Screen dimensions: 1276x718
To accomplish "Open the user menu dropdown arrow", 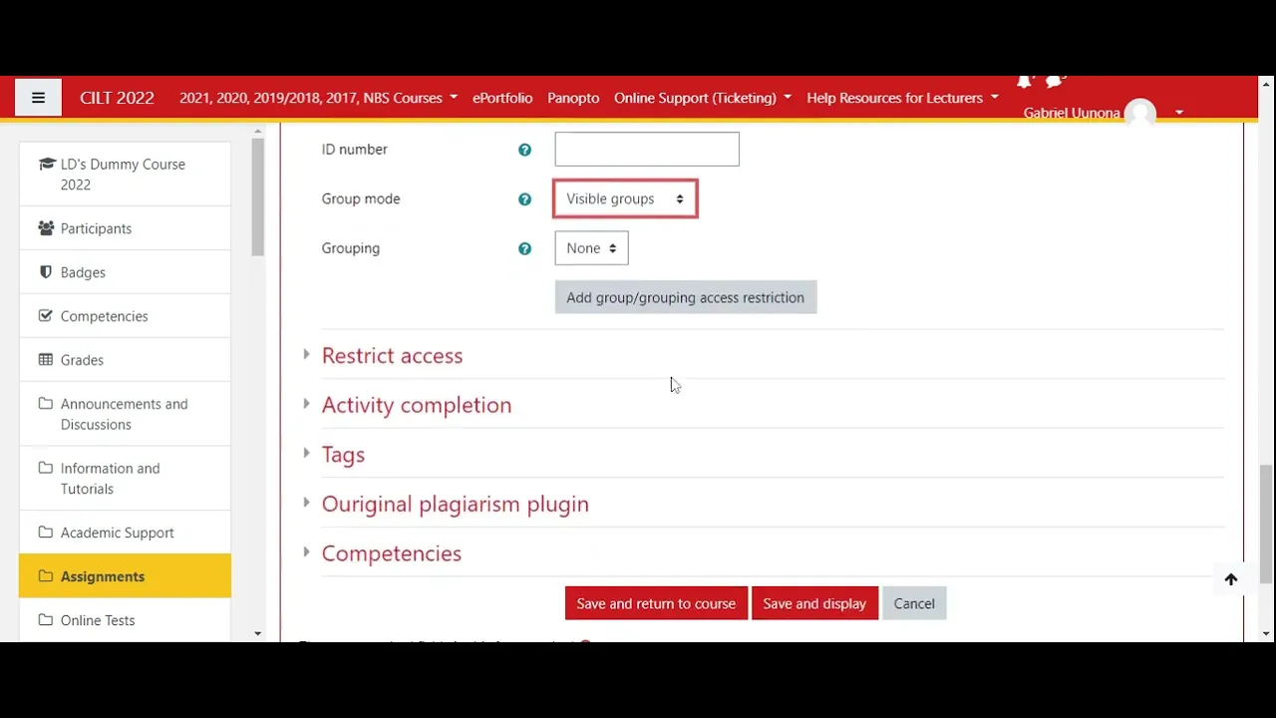I will tap(1179, 113).
